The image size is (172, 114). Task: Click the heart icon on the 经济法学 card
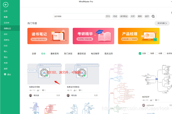click(156, 100)
